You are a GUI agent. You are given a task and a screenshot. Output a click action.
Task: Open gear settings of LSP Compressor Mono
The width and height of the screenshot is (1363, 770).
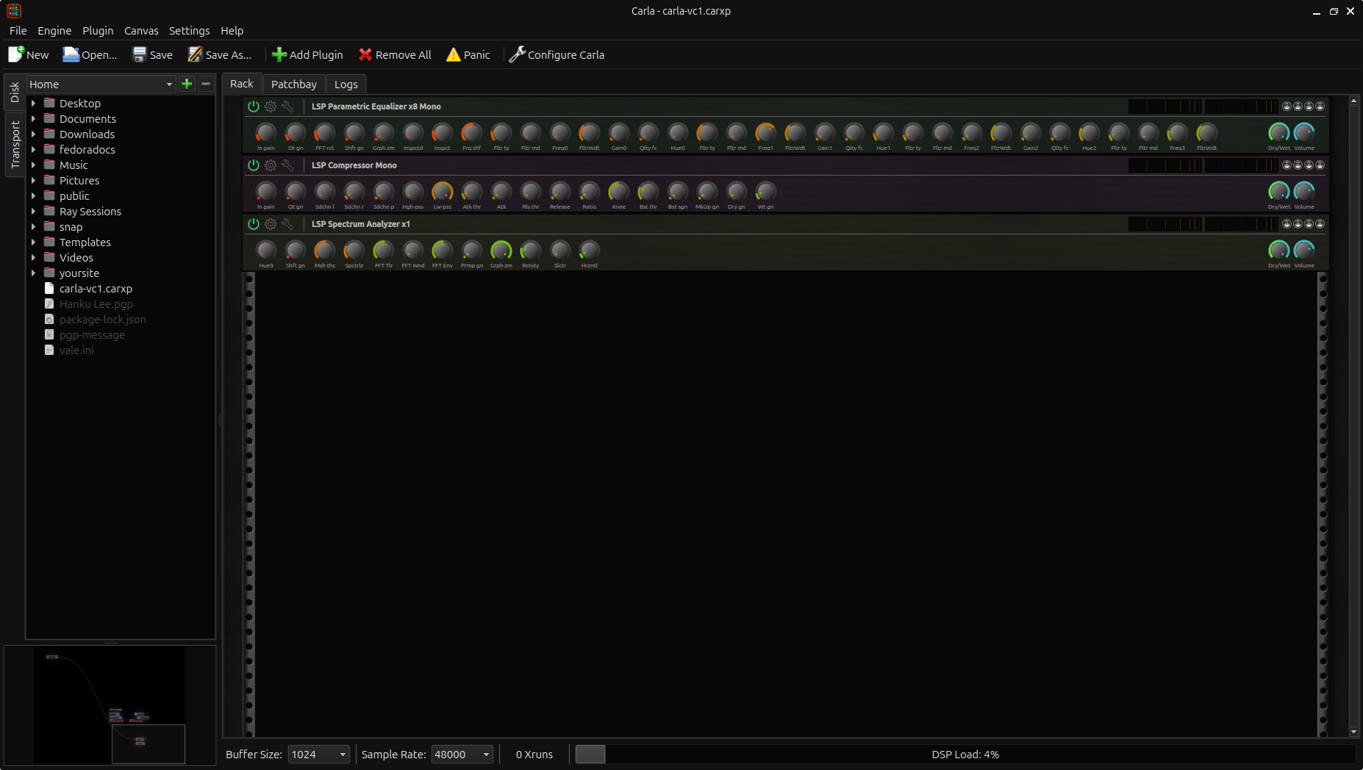click(271, 165)
